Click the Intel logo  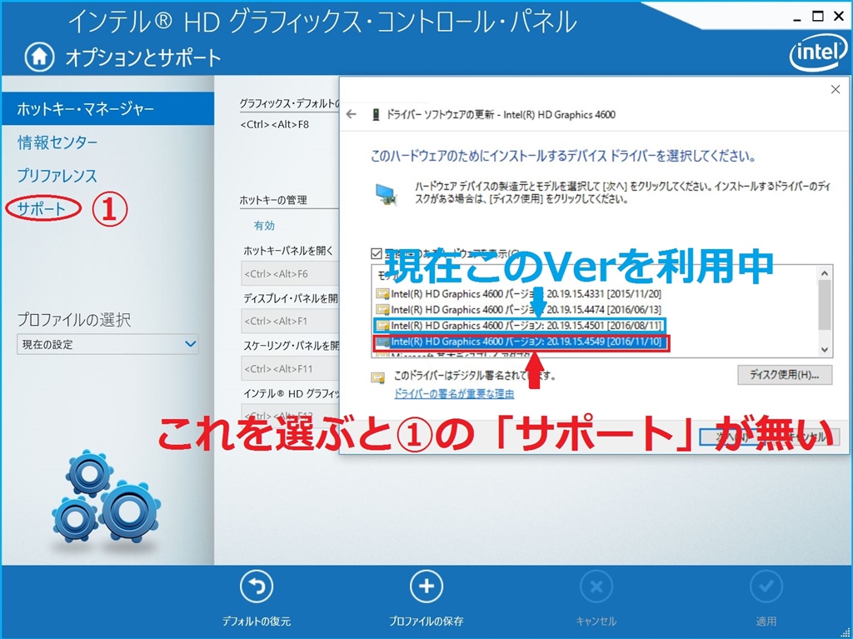[818, 54]
